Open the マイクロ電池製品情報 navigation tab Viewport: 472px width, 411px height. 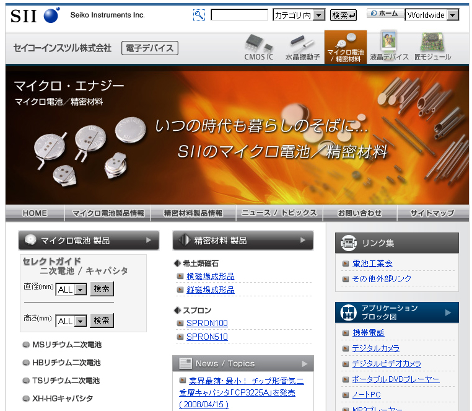[108, 213]
